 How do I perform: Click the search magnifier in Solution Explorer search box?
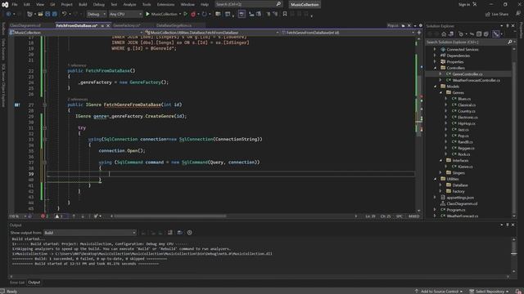pos(509,42)
